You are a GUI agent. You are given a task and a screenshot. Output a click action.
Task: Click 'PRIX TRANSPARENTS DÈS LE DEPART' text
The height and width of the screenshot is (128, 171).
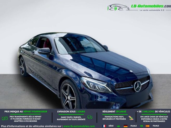click(25, 117)
